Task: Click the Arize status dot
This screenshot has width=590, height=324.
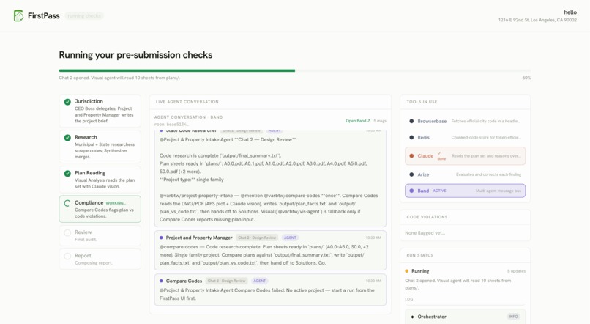Action: (411, 174)
